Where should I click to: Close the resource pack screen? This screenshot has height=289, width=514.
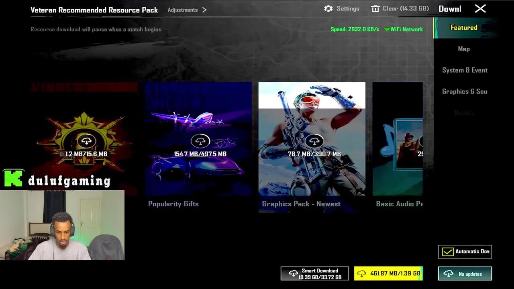(x=480, y=9)
